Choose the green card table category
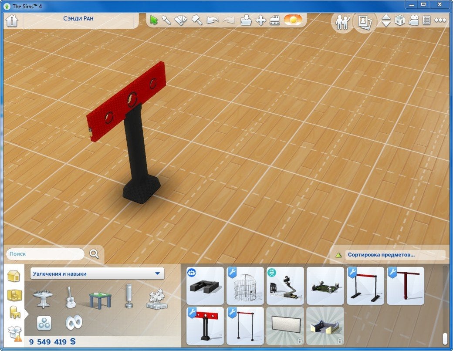 [x=100, y=300]
